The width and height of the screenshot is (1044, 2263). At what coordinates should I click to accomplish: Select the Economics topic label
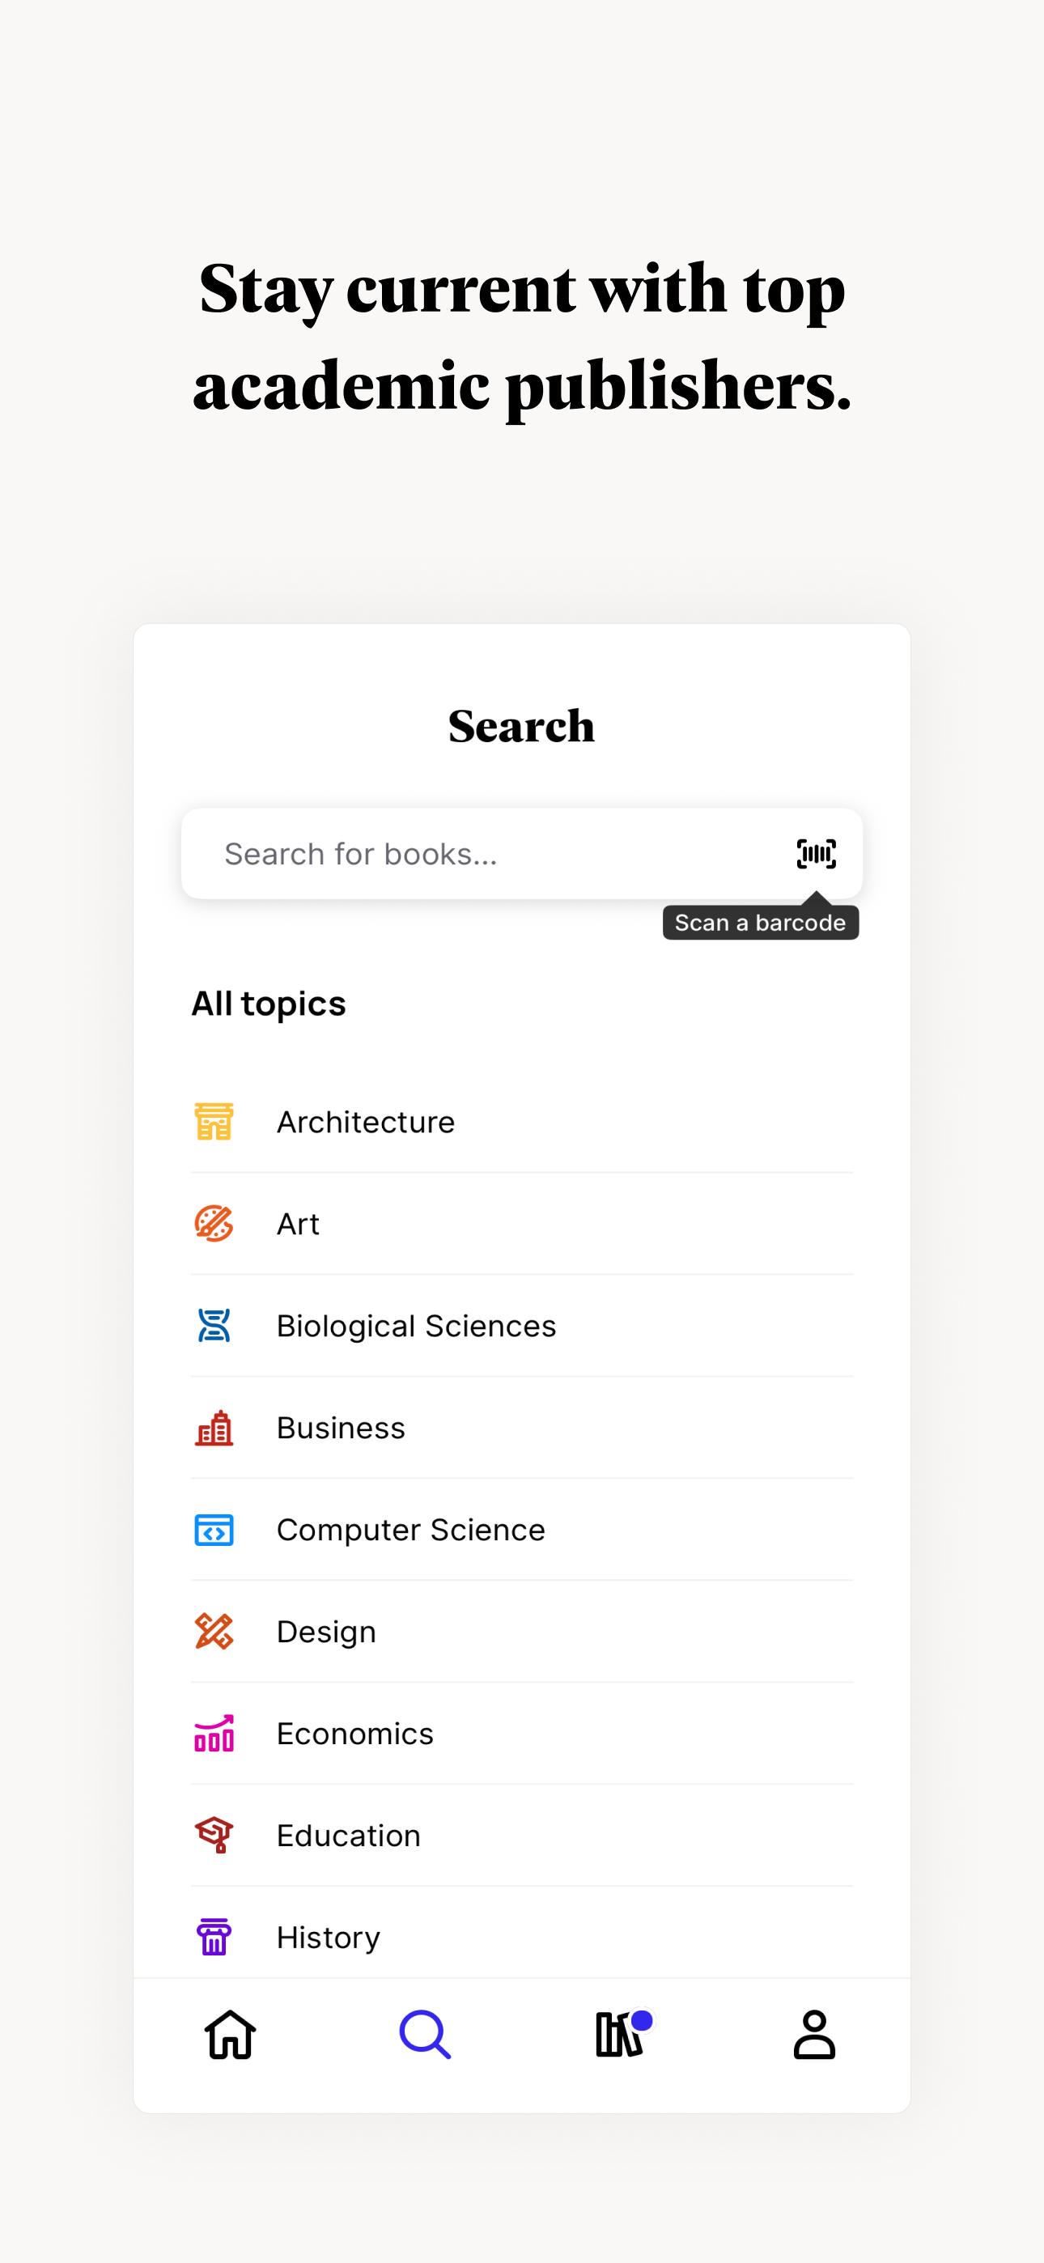click(x=355, y=1734)
